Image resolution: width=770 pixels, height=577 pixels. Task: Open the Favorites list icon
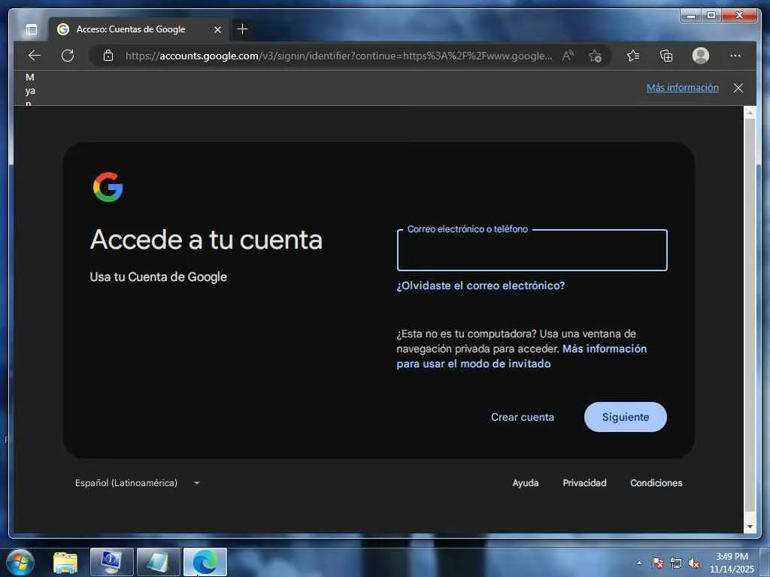(633, 56)
